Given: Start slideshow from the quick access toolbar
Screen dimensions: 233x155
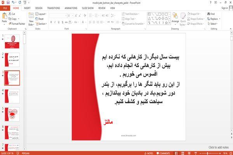Looking at the screenshot, I should (x=25, y=3).
